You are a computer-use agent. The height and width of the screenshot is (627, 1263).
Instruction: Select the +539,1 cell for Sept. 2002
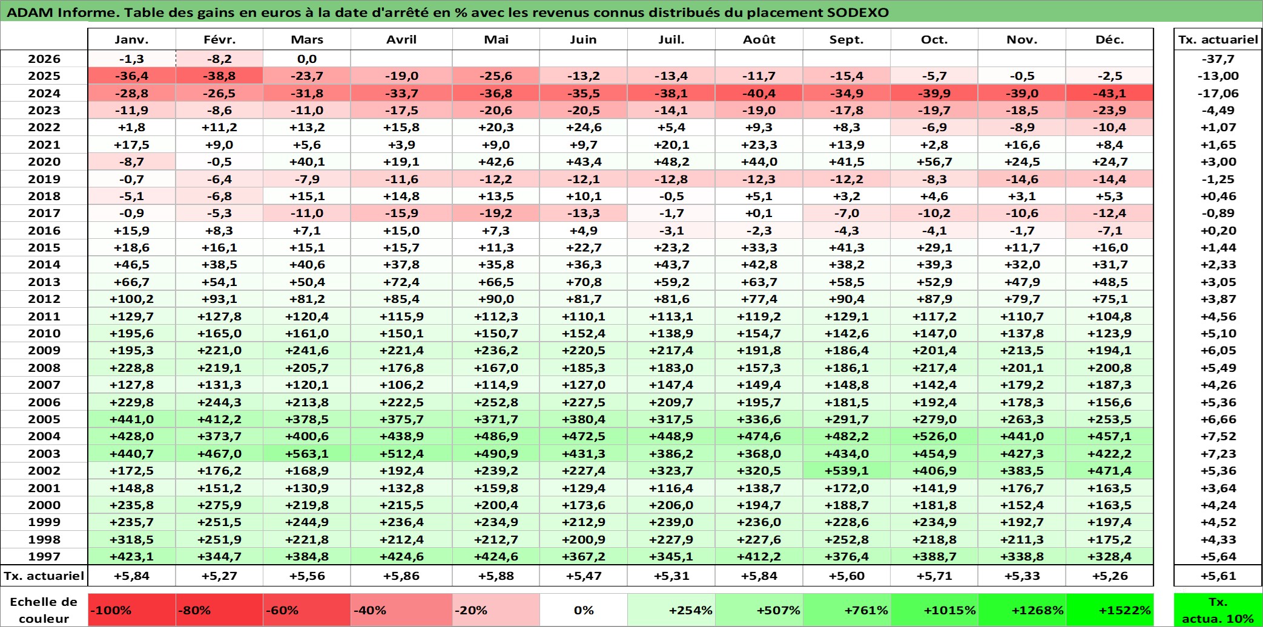click(846, 470)
